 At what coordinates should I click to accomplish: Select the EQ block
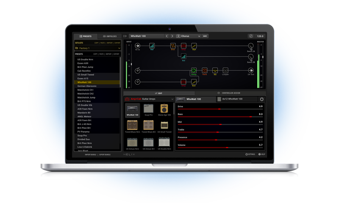coord(215,71)
